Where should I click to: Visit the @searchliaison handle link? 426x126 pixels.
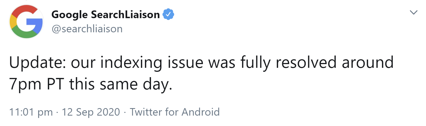tap(87, 29)
